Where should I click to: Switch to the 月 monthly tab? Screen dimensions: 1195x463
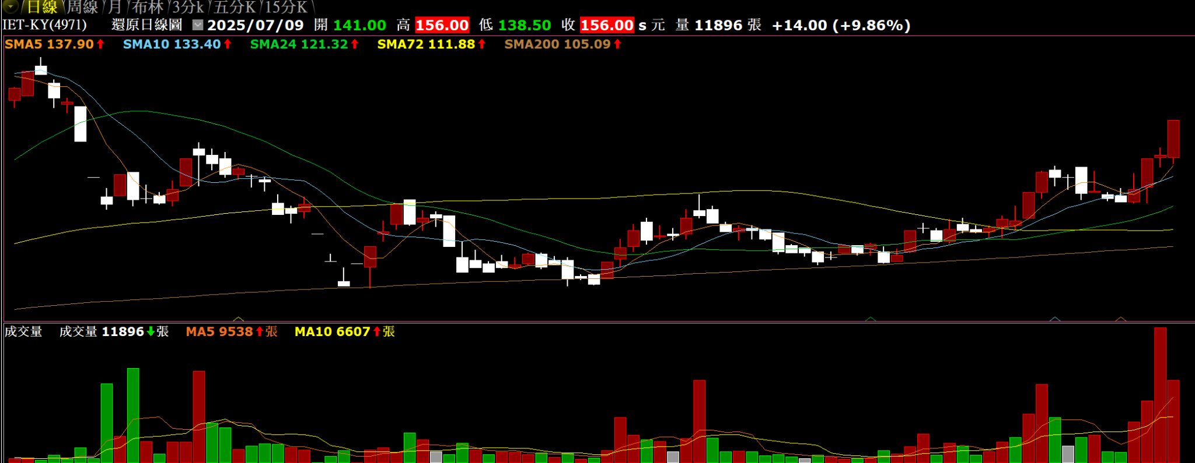pyautogui.click(x=115, y=8)
